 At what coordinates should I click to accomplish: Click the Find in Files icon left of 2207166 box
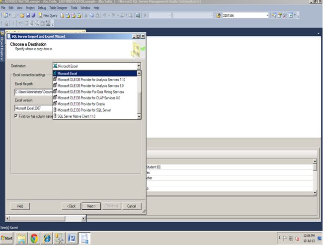219,15
